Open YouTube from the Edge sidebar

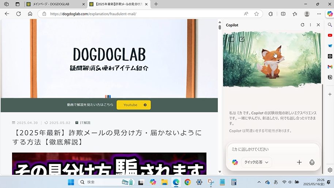coord(330,35)
